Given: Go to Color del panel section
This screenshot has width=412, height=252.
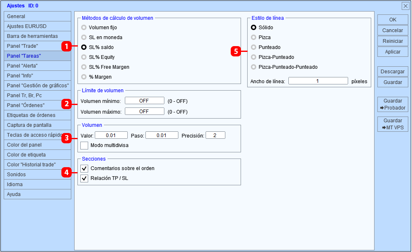Looking at the screenshot, I should tap(37, 145).
